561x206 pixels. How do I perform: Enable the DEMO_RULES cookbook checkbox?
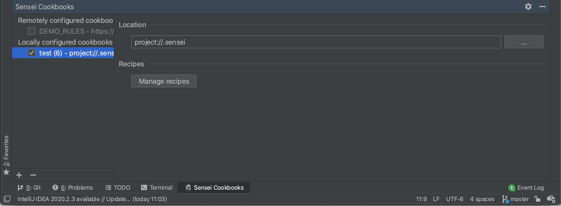(32, 31)
